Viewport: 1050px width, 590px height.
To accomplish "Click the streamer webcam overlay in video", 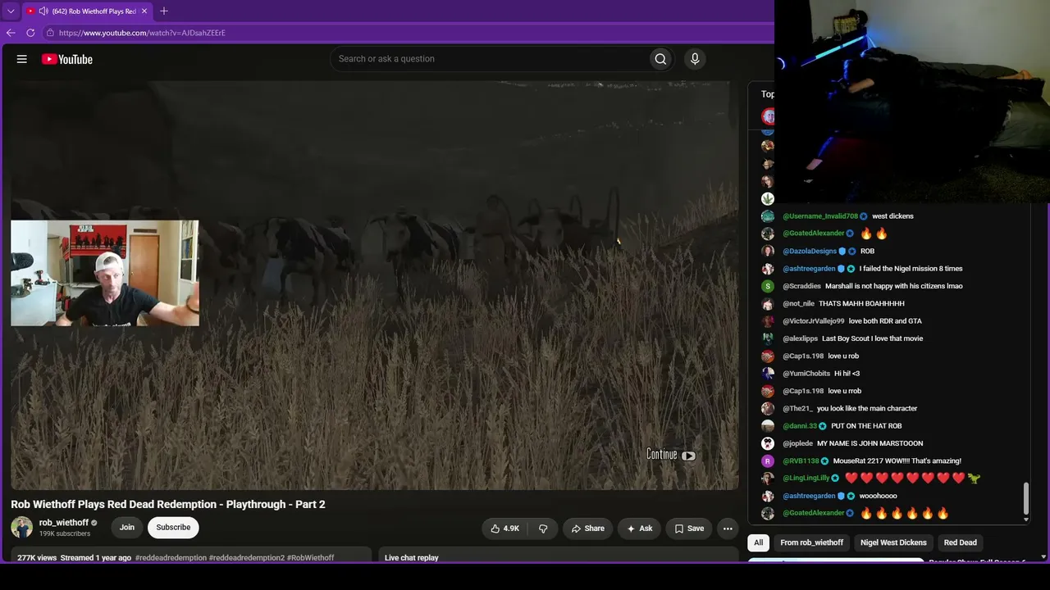I will tap(105, 273).
